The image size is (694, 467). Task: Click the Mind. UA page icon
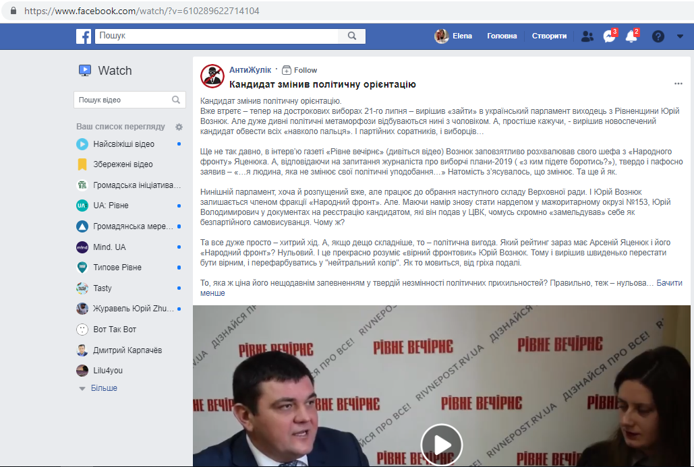coord(82,247)
